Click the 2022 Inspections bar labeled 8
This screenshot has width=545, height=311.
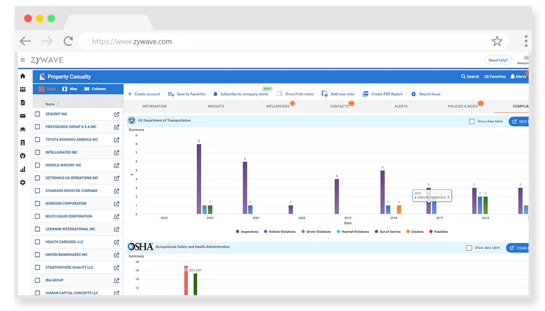199,179
